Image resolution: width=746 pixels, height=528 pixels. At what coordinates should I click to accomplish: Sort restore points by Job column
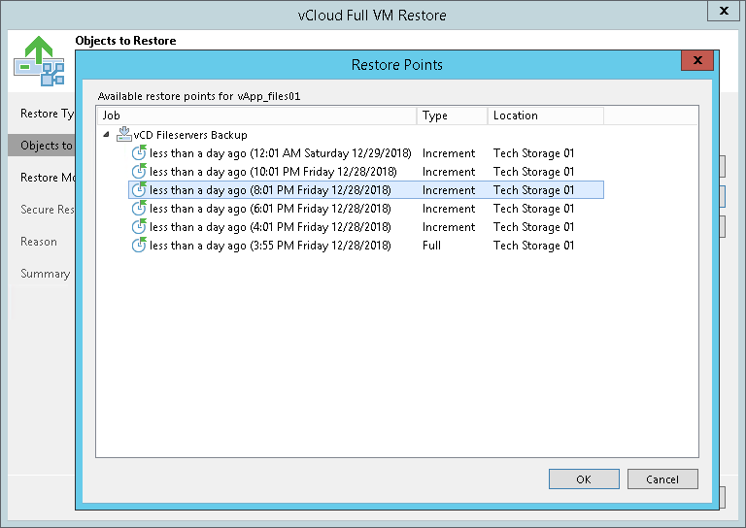coord(256,115)
